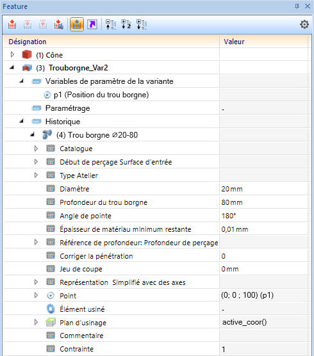The height and width of the screenshot is (356, 314).
Task: Click the first red feature recalculation toolbar icon
Action: tap(12, 24)
